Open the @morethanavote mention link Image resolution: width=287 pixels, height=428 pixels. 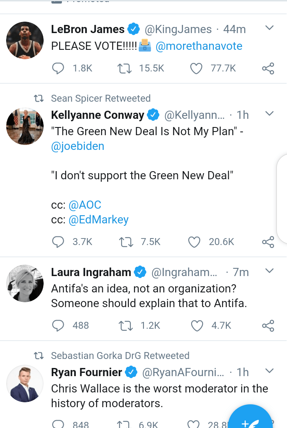(x=199, y=46)
